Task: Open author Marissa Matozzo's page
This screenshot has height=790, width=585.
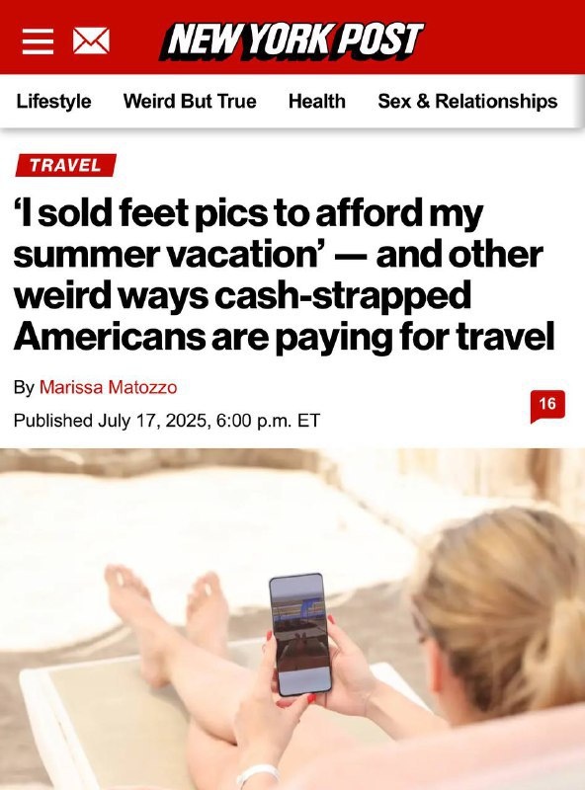Action: click(108, 387)
